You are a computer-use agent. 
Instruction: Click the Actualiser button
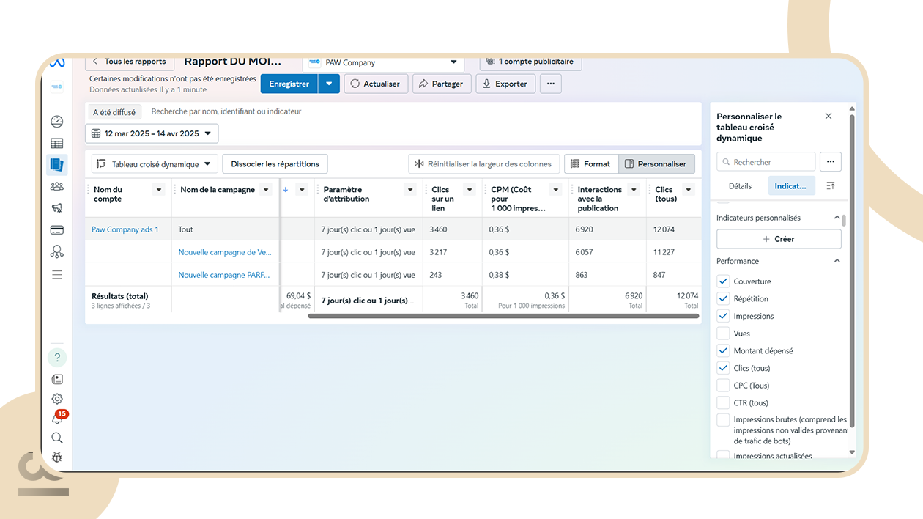point(375,84)
